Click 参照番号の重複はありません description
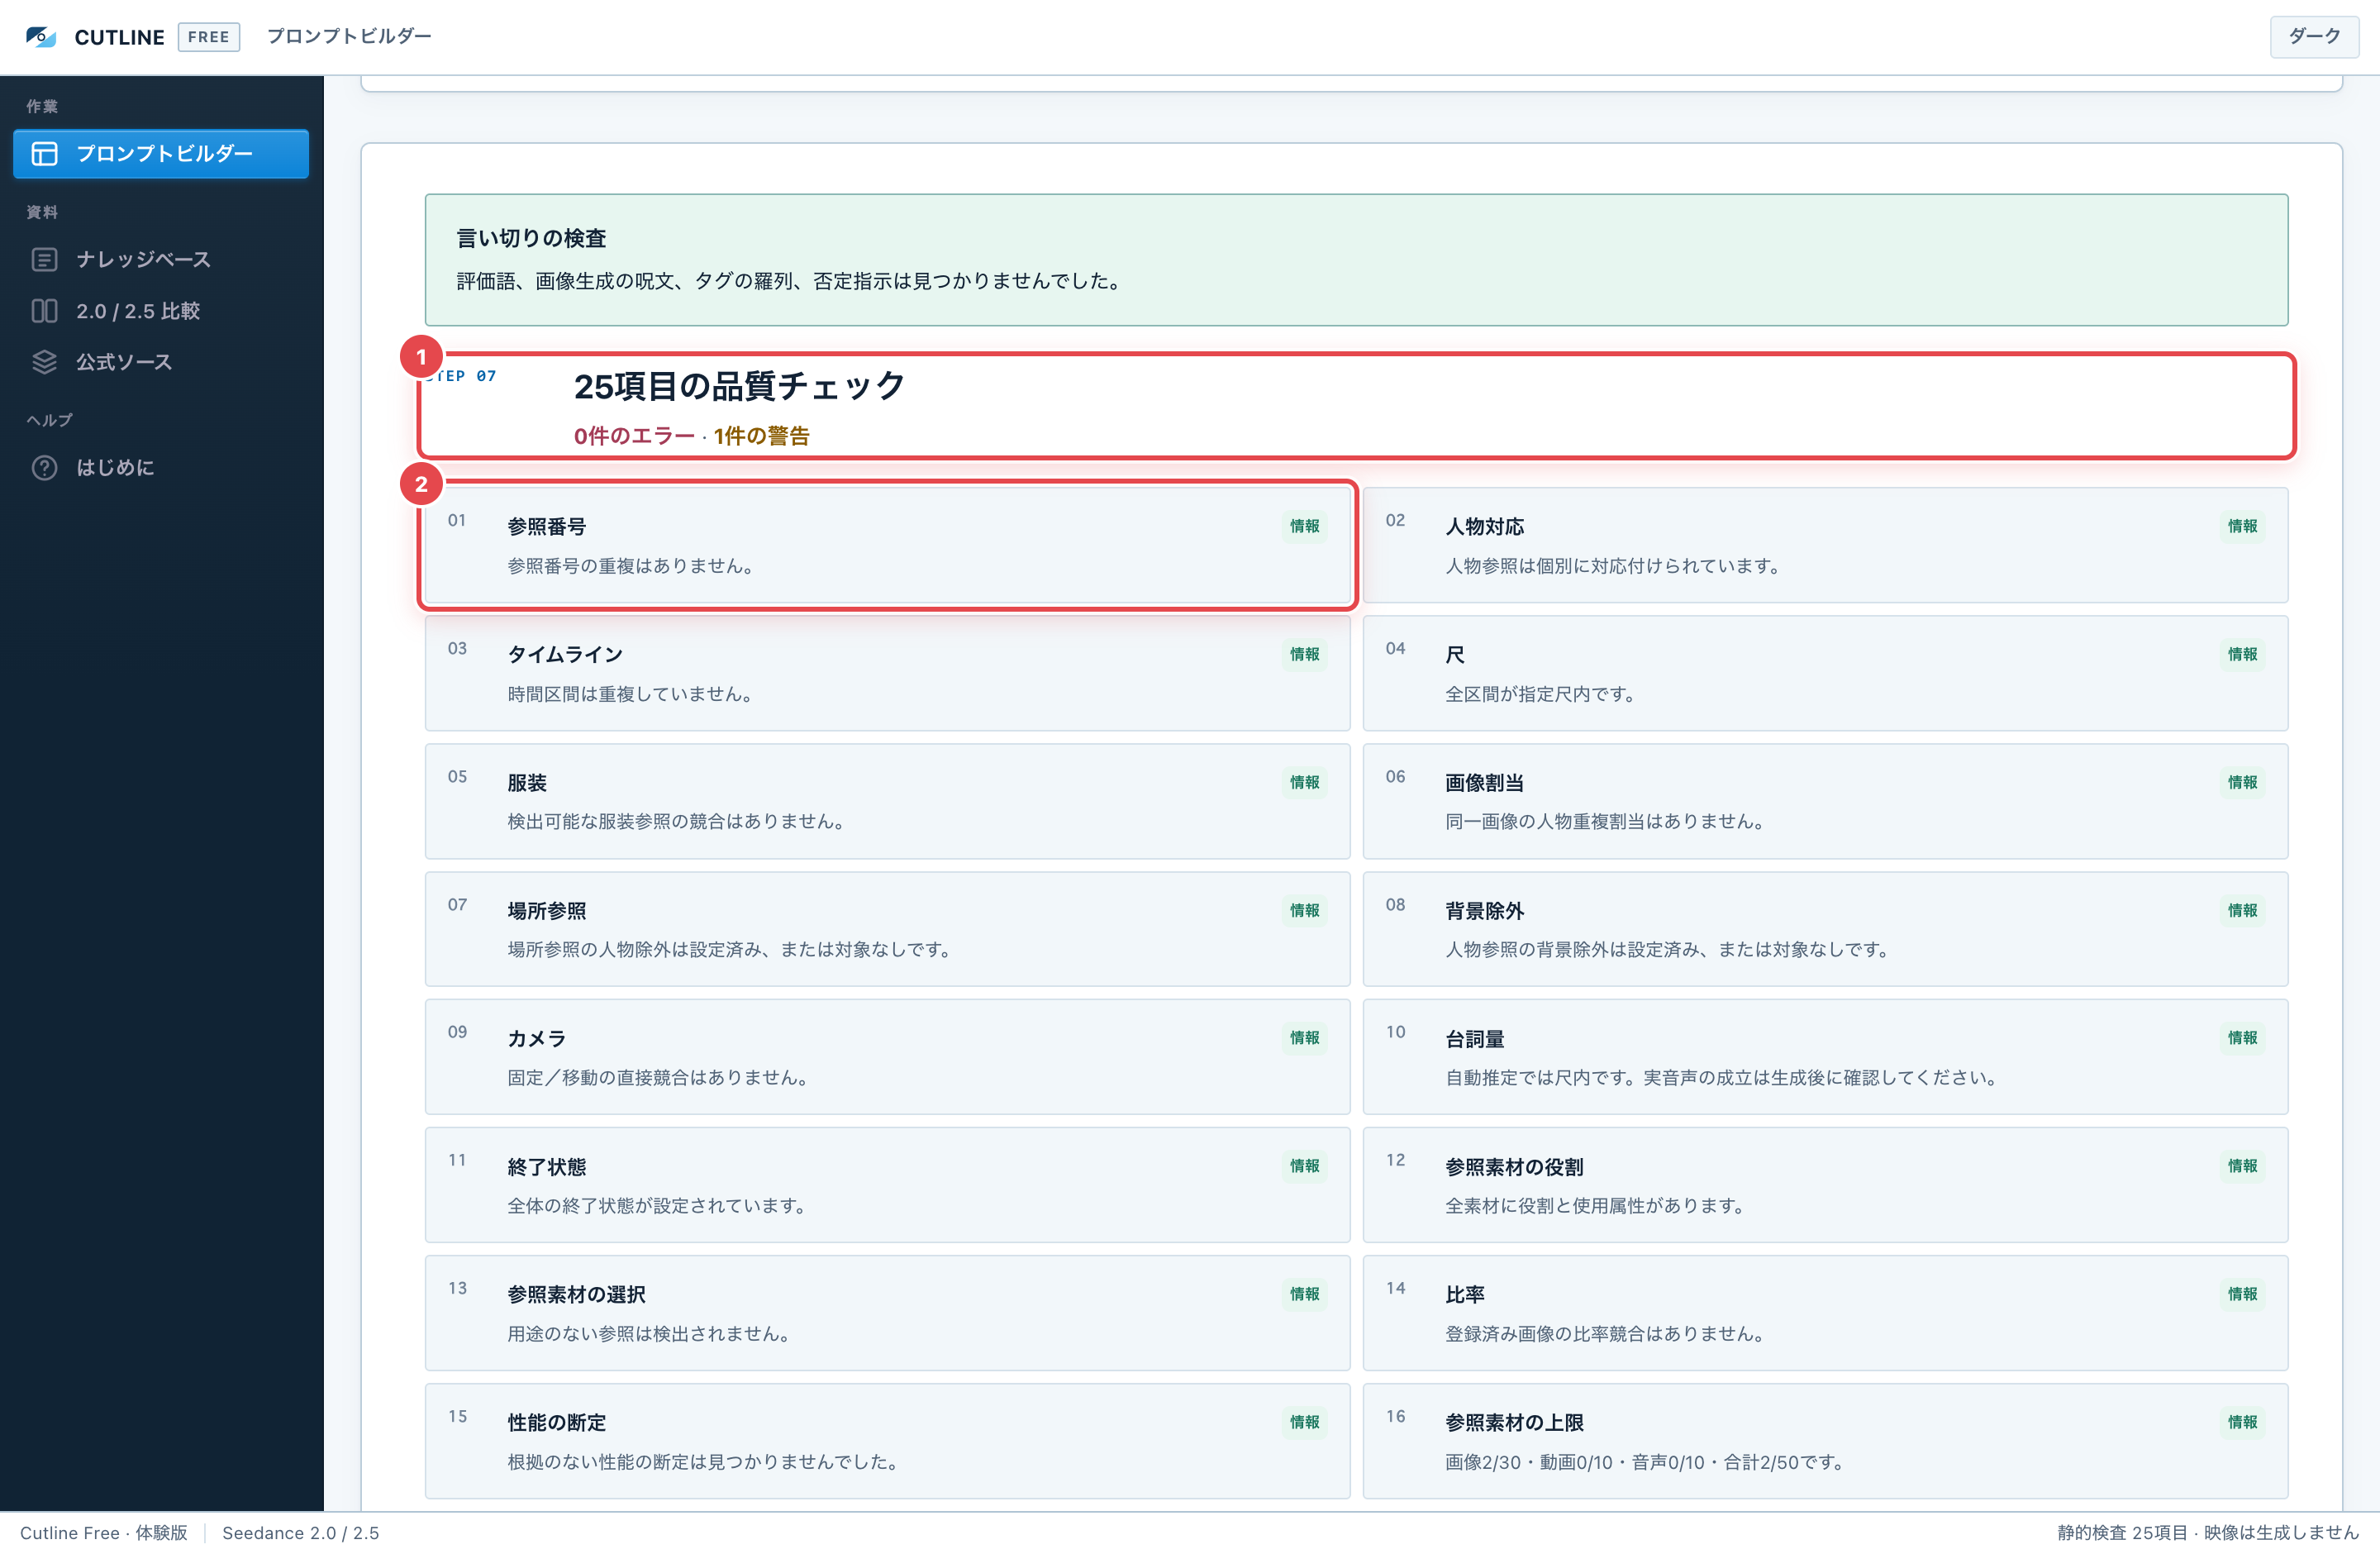Image resolution: width=2380 pixels, height=1554 pixels. (631, 566)
